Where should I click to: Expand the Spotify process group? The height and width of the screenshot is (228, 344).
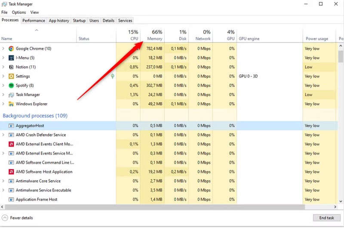pyautogui.click(x=3, y=85)
